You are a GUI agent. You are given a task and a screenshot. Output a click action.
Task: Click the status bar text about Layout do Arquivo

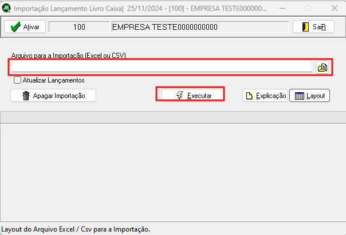pyautogui.click(x=76, y=229)
